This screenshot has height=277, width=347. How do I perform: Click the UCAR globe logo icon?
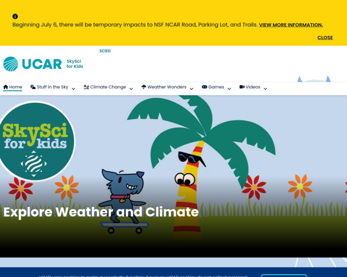click(x=11, y=64)
